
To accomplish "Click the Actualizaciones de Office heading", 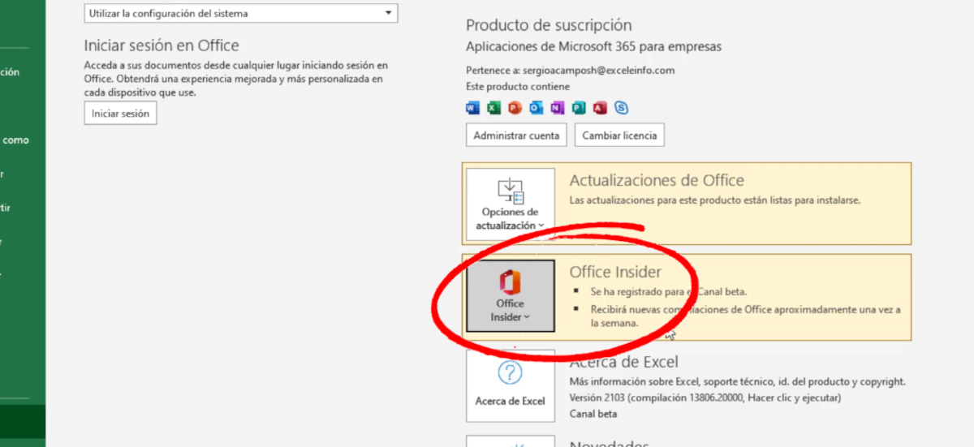I will (x=657, y=180).
